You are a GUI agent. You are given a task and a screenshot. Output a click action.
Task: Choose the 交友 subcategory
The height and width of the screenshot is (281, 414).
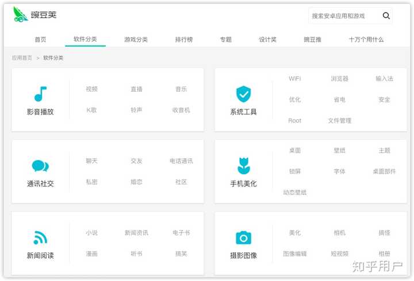[x=136, y=161]
